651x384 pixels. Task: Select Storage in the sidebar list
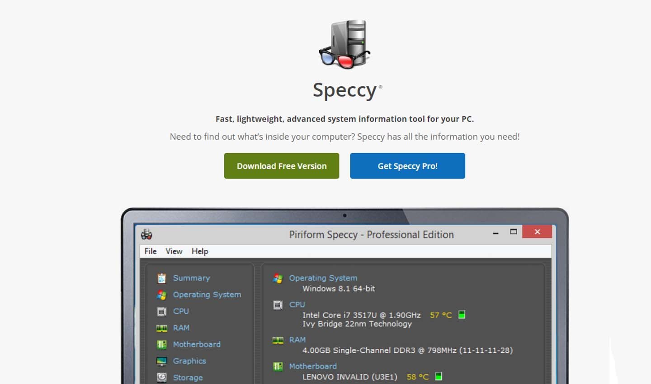coord(188,378)
